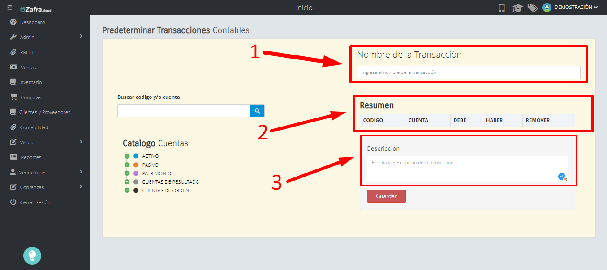Click the Reportes list icon
Screen dimensions: 607x270
click(13, 157)
